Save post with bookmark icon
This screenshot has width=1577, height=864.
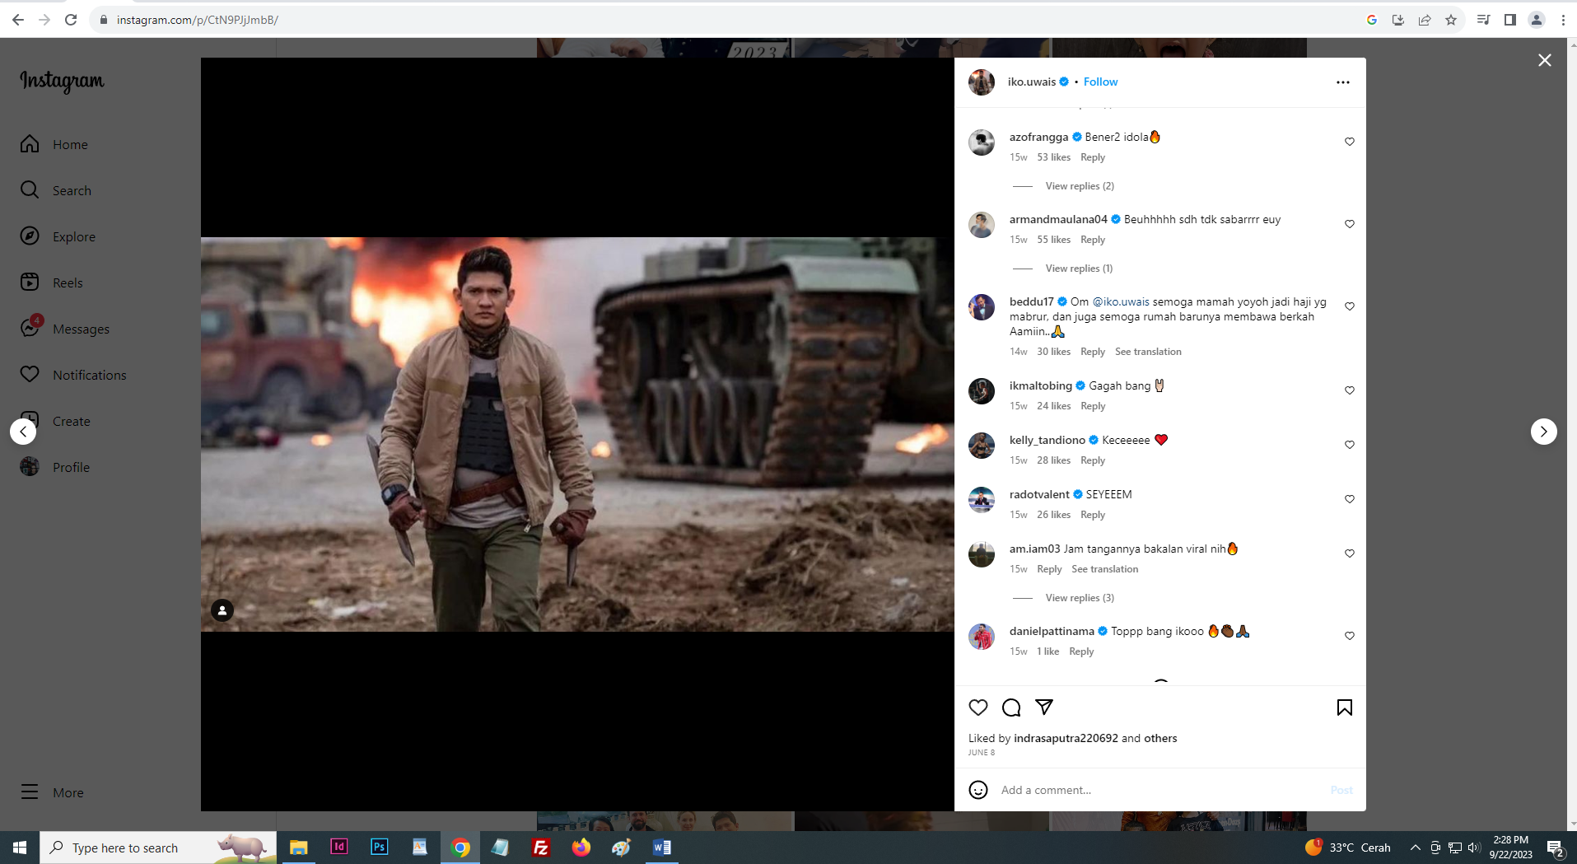[x=1345, y=708]
